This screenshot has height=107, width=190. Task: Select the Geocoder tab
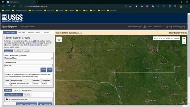pos(8,51)
